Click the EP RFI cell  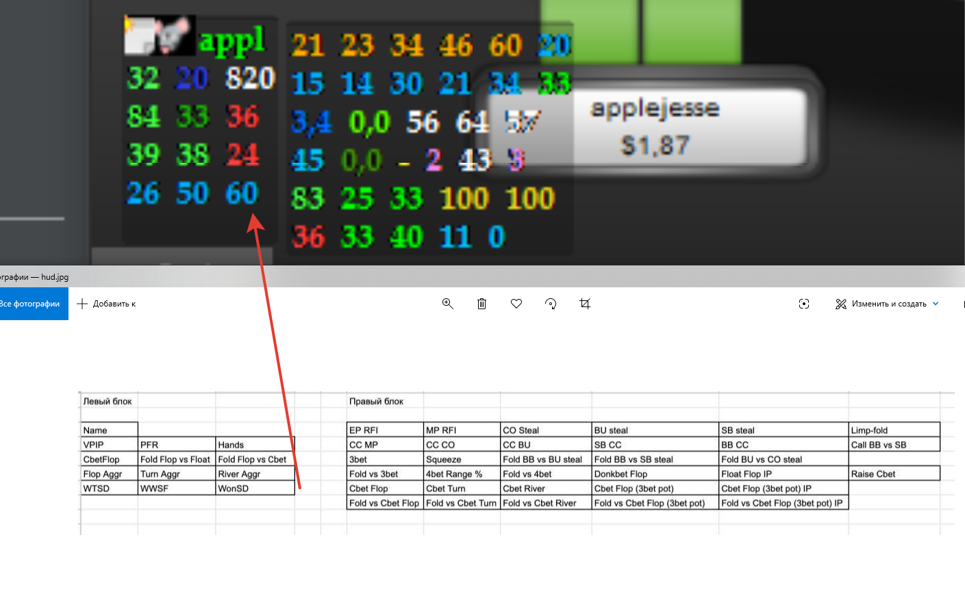click(385, 430)
